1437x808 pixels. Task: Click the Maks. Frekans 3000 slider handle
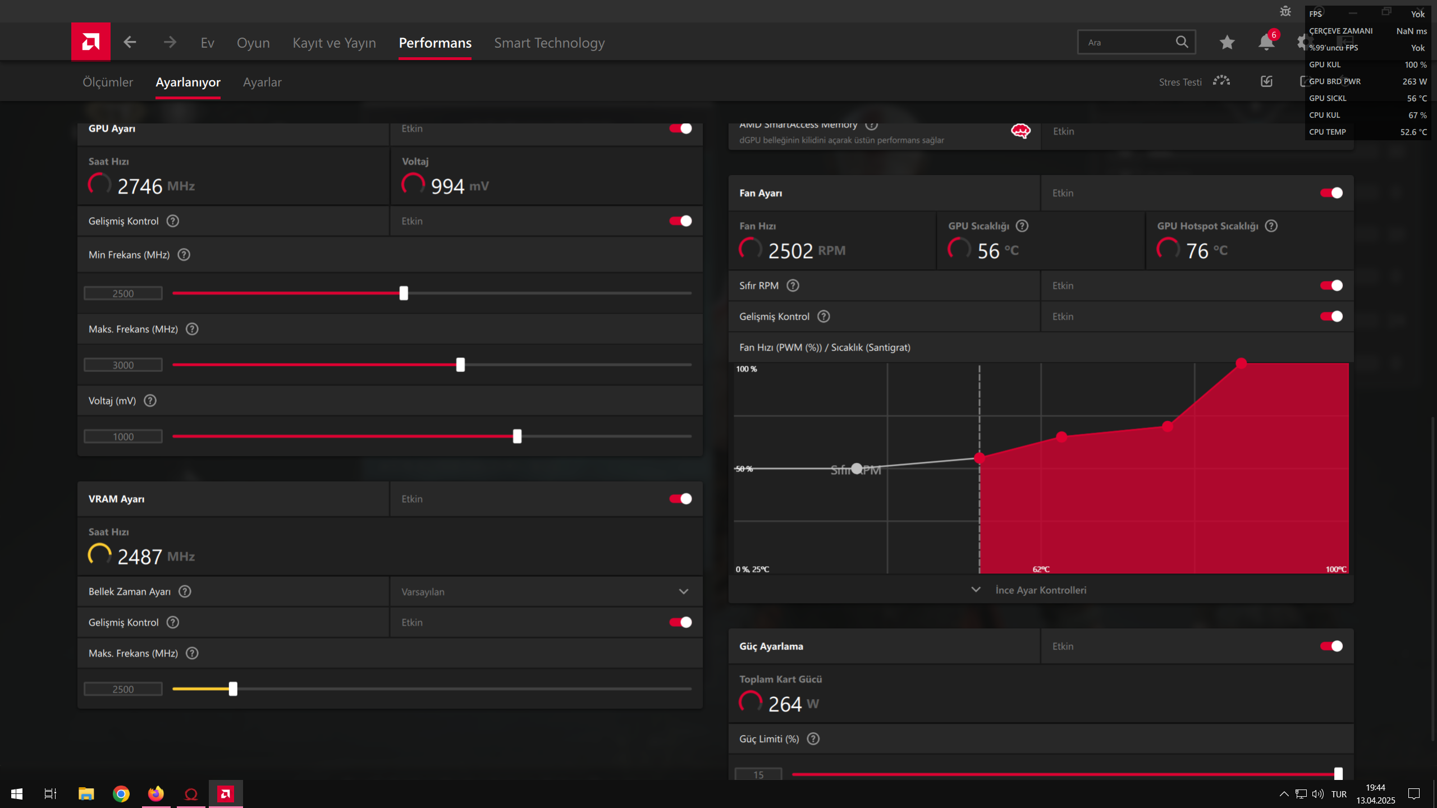tap(460, 365)
